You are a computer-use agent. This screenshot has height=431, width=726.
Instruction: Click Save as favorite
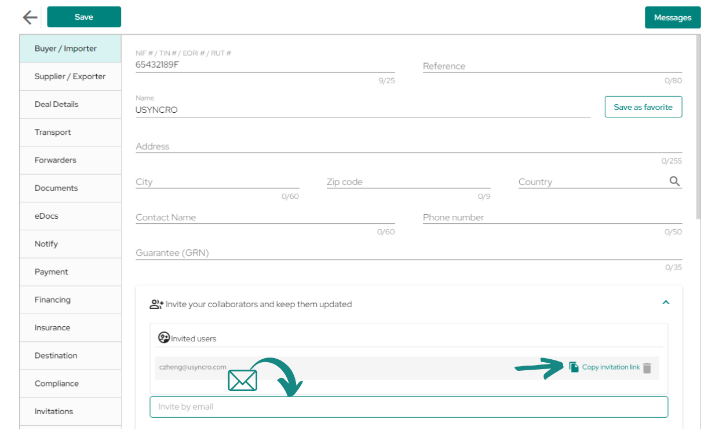643,107
